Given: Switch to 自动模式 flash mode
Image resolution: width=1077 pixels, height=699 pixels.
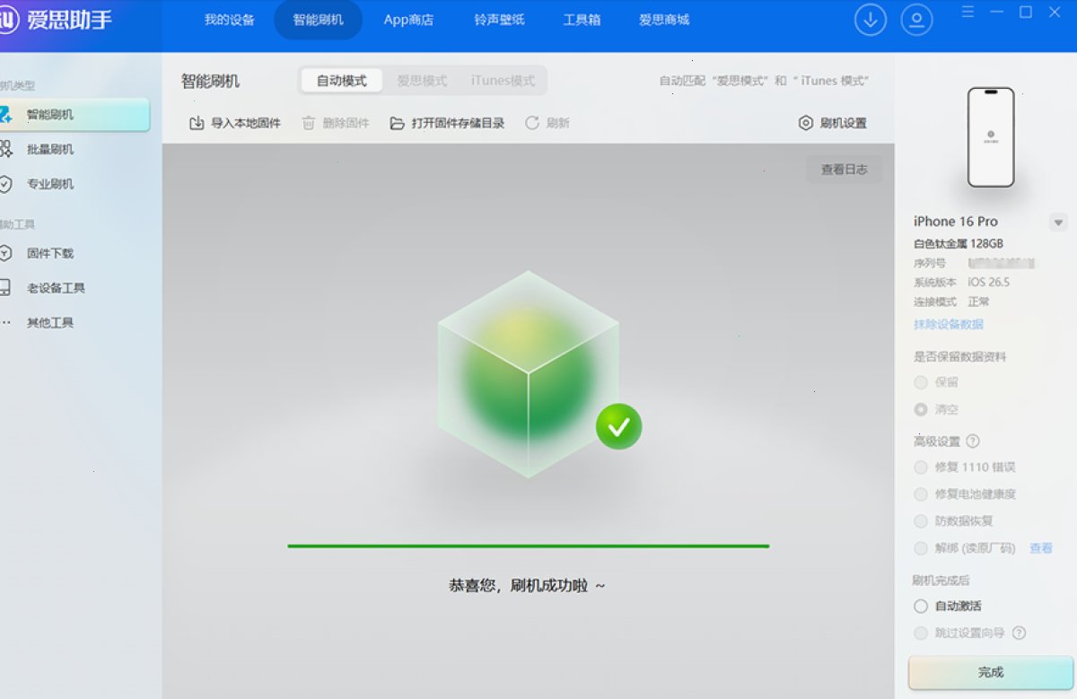Looking at the screenshot, I should point(341,81).
